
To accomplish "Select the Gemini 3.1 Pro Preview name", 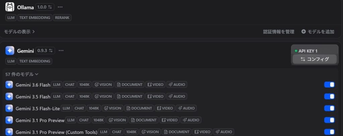I will 40,120.
